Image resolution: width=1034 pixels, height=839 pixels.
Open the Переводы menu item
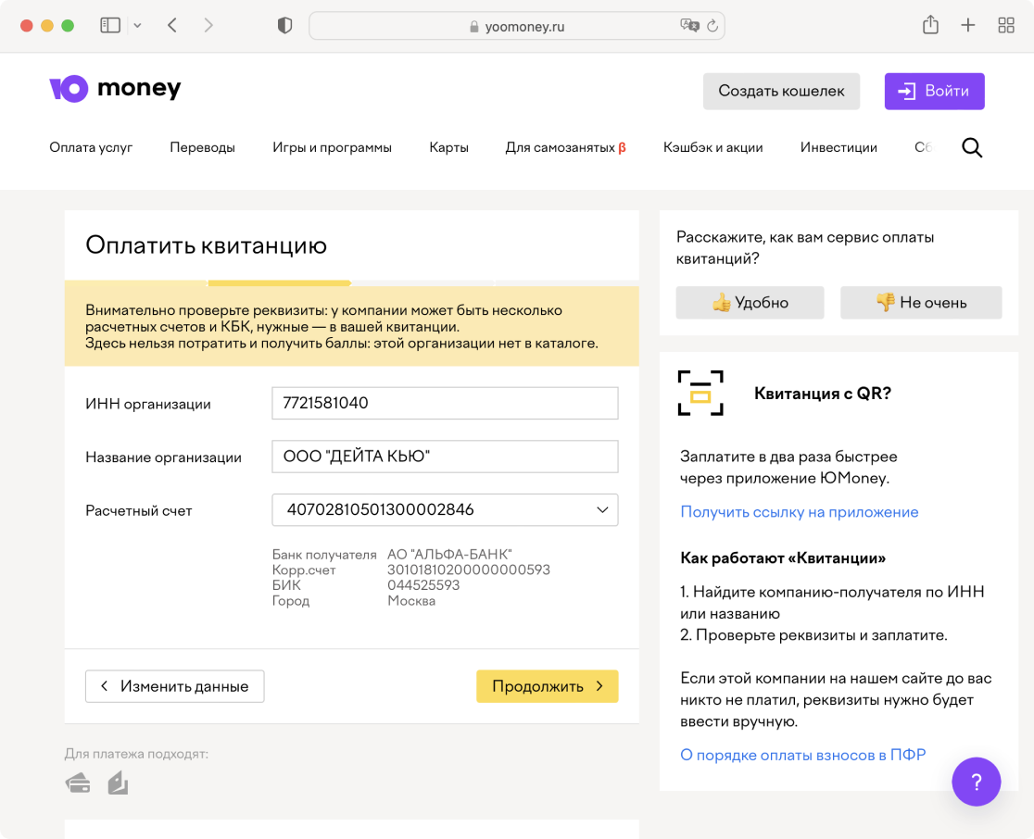click(202, 147)
